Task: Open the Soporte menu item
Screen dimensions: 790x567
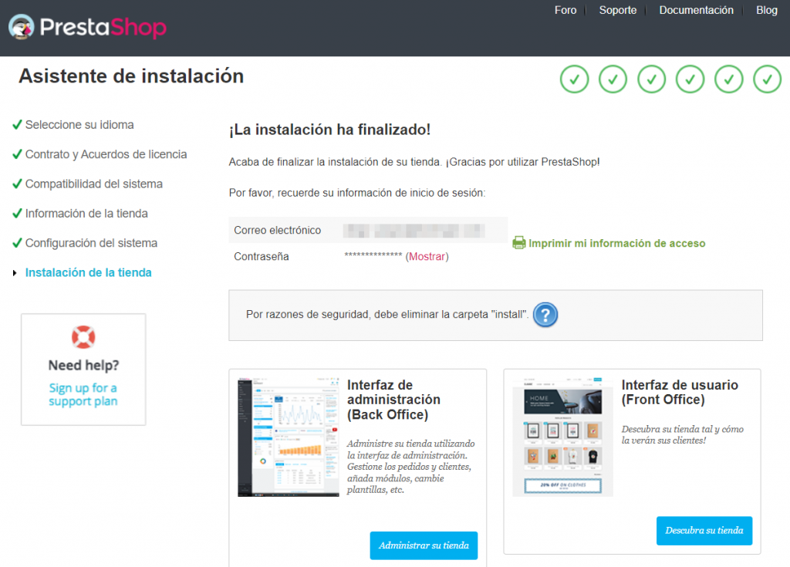Action: tap(617, 10)
